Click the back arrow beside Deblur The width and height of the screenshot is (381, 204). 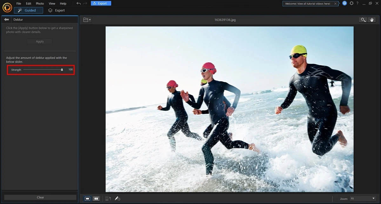(x=6, y=20)
